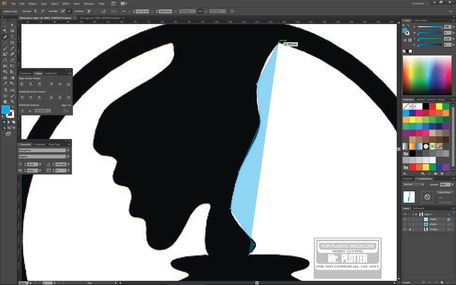Screen dimensions: 456x285
Task: Click the X coordinate field 112,713 mm
Action: (x=142, y=11)
